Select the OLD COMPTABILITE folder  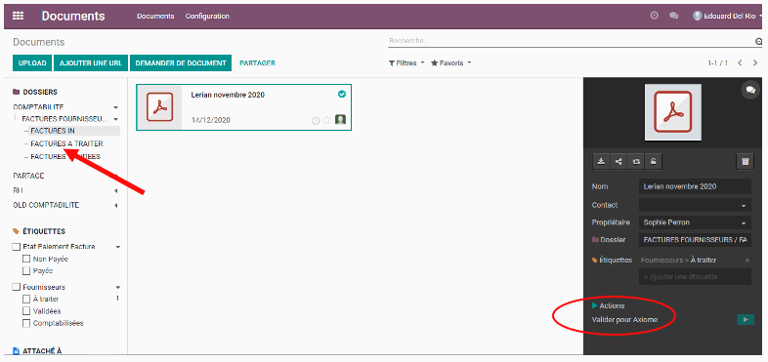(46, 205)
